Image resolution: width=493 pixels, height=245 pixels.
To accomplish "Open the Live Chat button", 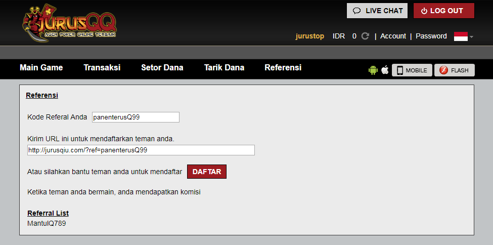I will [377, 11].
